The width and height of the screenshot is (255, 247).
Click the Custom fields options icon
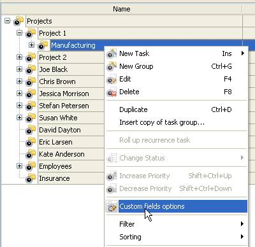click(112, 206)
